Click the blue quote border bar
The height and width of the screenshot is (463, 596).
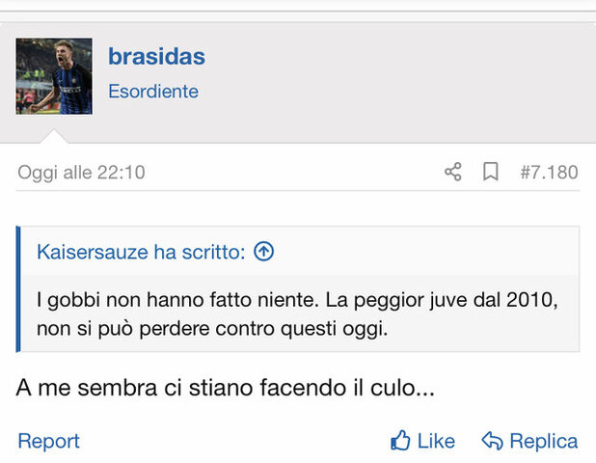pyautogui.click(x=18, y=289)
